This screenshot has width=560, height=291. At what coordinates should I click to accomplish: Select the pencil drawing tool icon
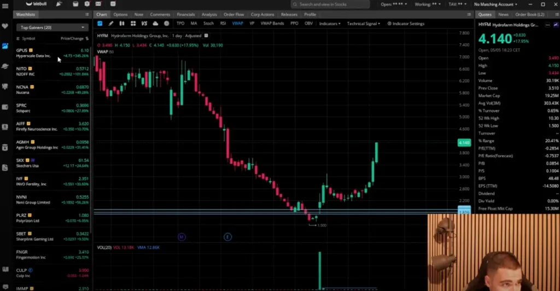coord(110,24)
